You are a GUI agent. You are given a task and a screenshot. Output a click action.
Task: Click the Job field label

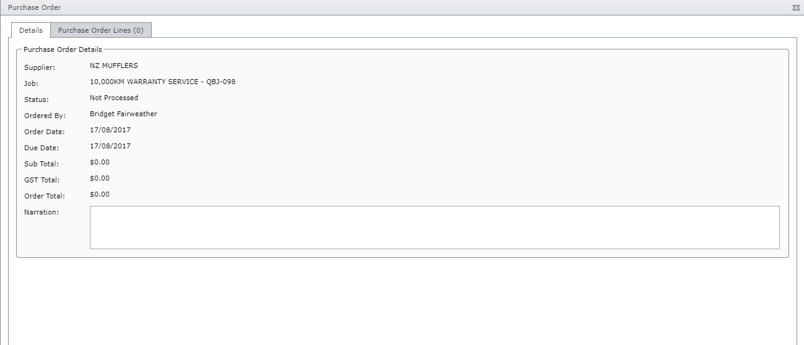point(32,83)
